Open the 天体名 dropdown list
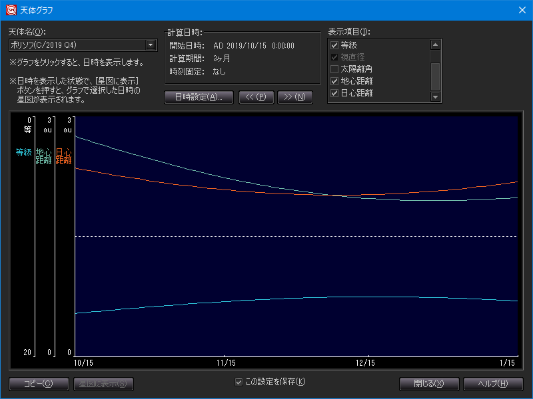Image resolution: width=533 pixels, height=399 pixels. 151,45
